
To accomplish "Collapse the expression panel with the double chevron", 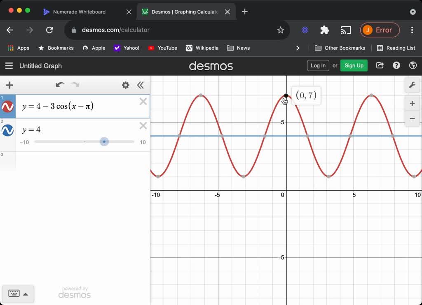I will coord(141,85).
